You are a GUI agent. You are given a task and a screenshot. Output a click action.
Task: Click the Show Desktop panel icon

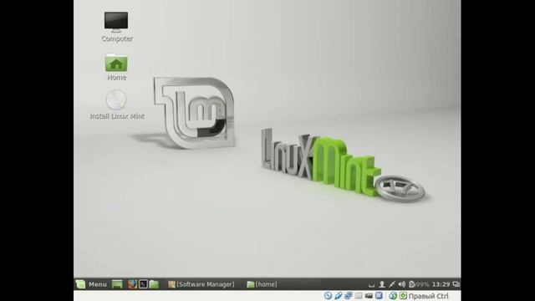point(117,284)
